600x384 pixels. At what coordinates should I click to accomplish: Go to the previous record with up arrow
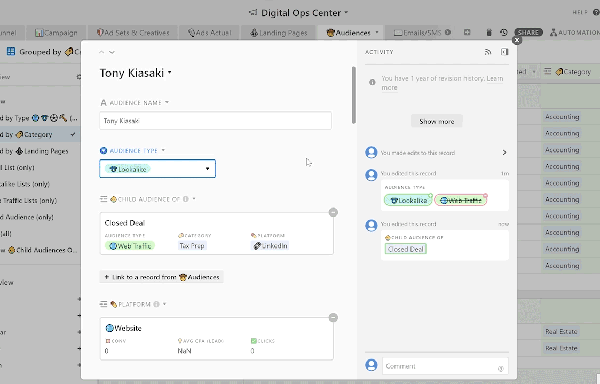(x=102, y=52)
